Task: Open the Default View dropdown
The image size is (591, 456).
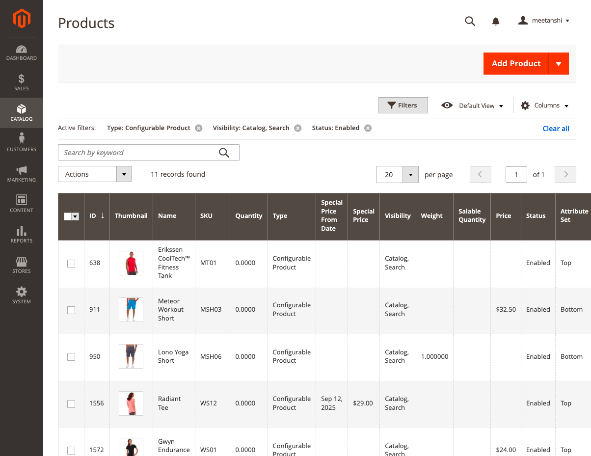Action: pyautogui.click(x=472, y=106)
